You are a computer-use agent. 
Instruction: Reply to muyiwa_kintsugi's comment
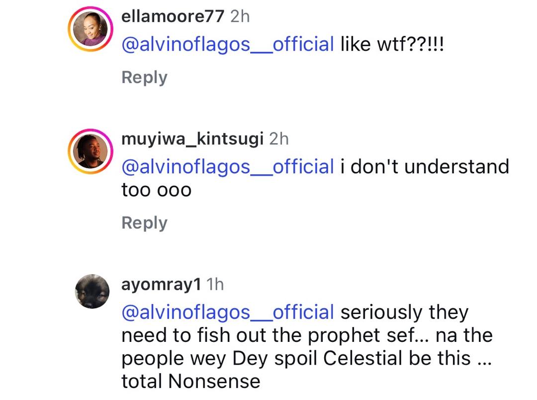click(144, 223)
